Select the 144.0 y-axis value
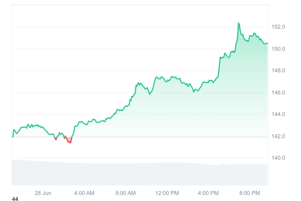Image resolution: width=301 pixels, height=201 pixels. click(279, 114)
